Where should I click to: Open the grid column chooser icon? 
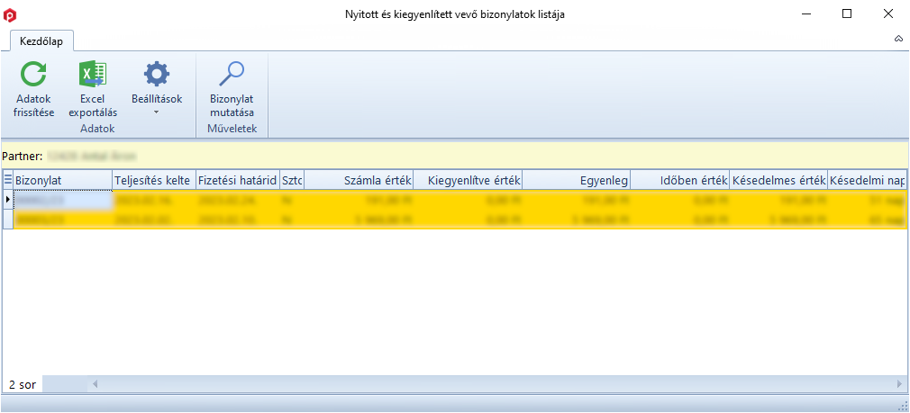pyautogui.click(x=8, y=180)
